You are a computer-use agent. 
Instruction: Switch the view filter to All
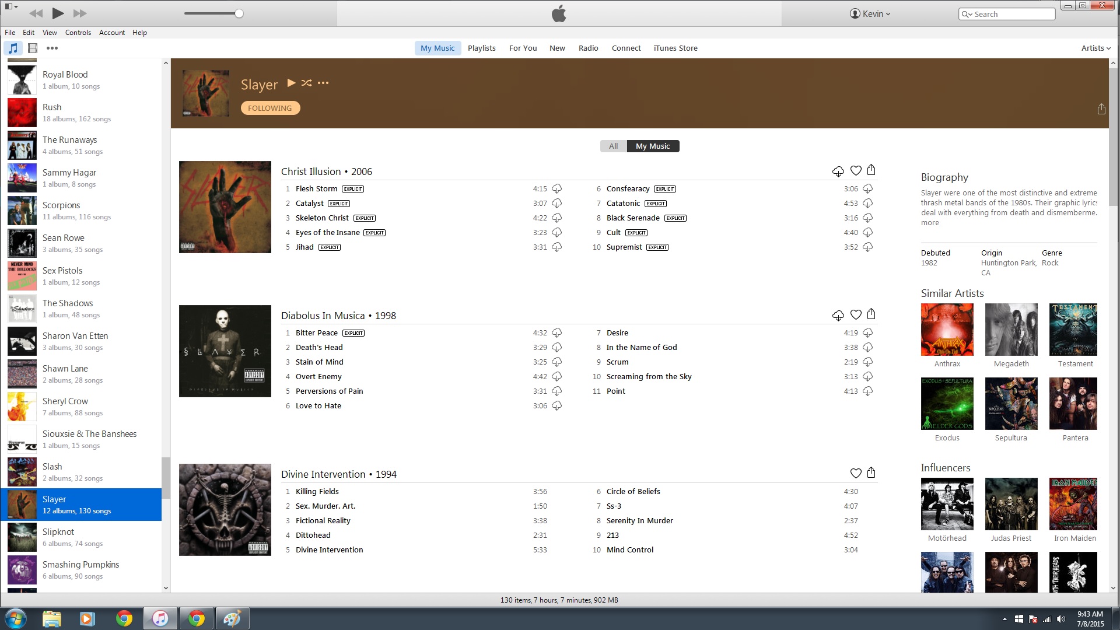[613, 146]
